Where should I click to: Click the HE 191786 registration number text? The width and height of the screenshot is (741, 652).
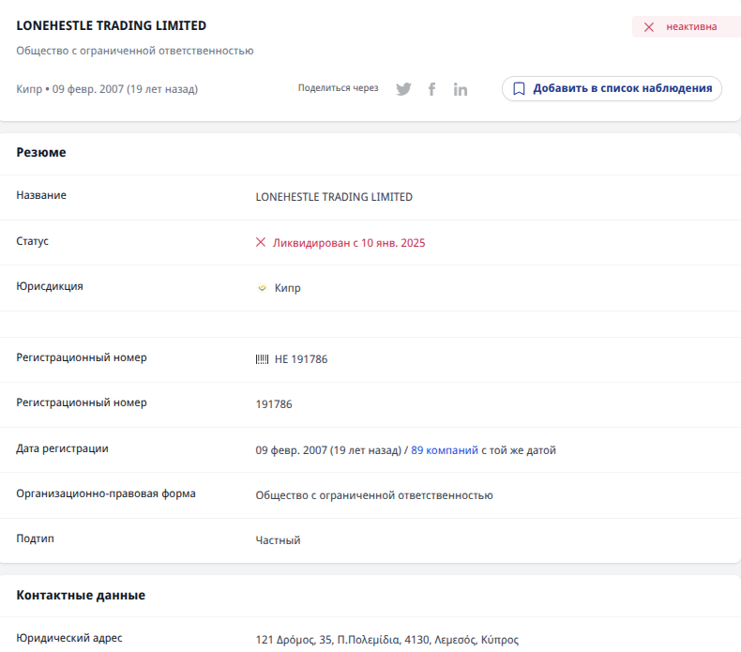pos(300,359)
